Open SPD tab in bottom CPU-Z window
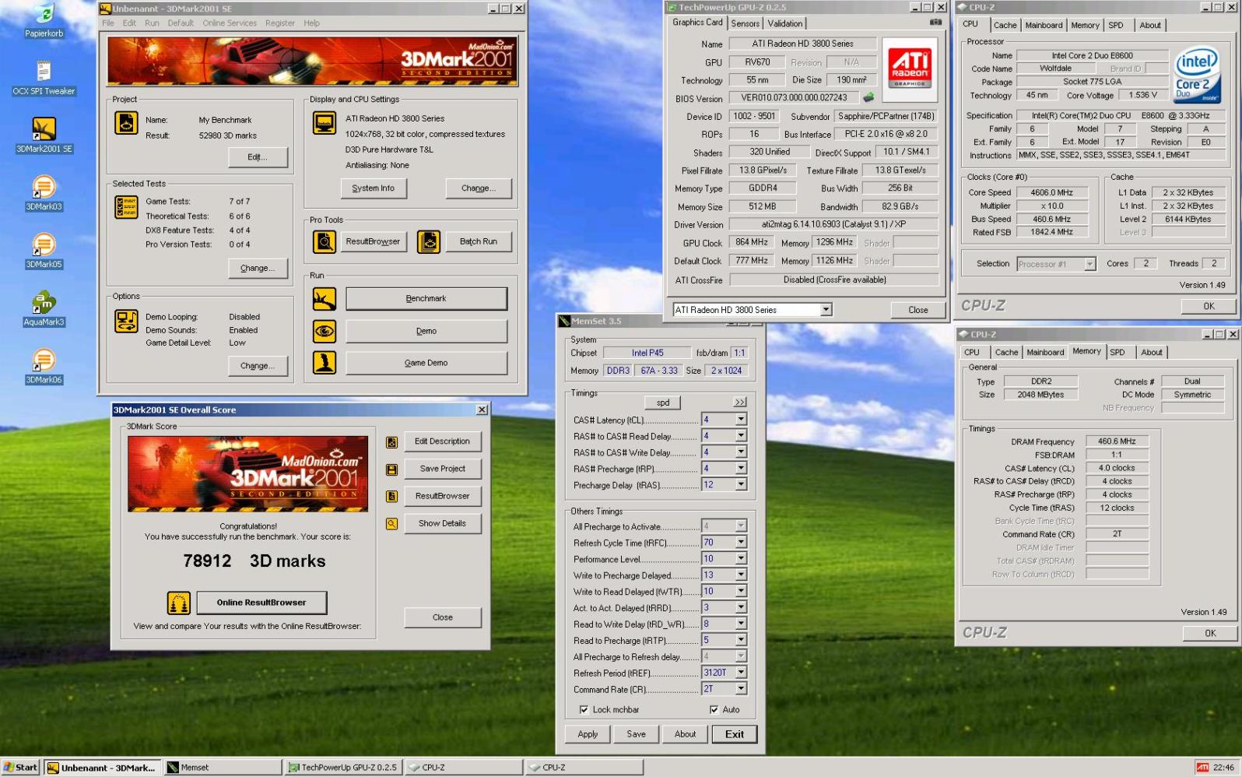 tap(1117, 352)
